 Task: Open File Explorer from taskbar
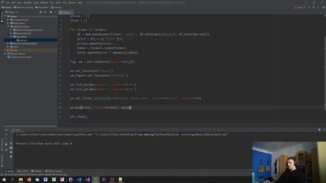pos(21,179)
